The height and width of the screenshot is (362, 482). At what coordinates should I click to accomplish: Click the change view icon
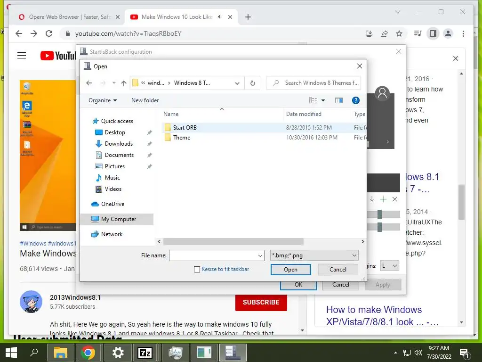[x=313, y=100]
